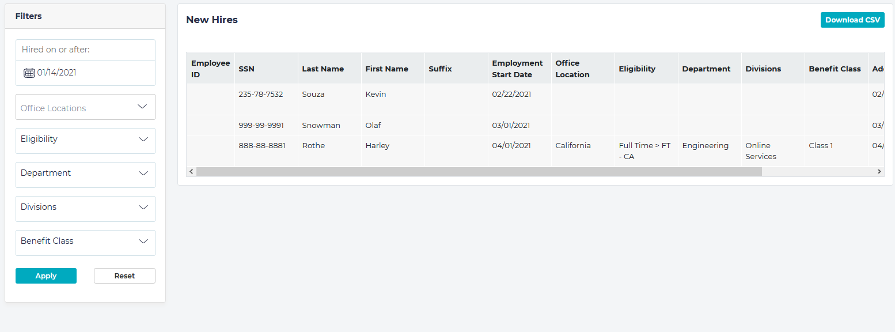Screen dimensions: 895x332
Task: Open the Benefit Class filter dropdown
Action: [85, 243]
